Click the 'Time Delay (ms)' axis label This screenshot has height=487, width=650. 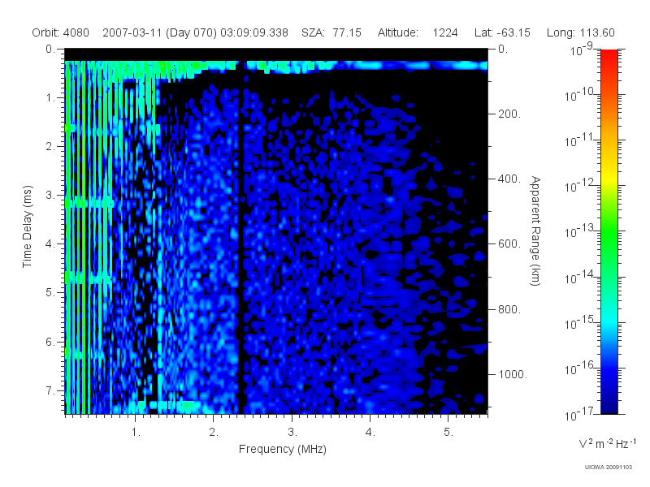[27, 226]
